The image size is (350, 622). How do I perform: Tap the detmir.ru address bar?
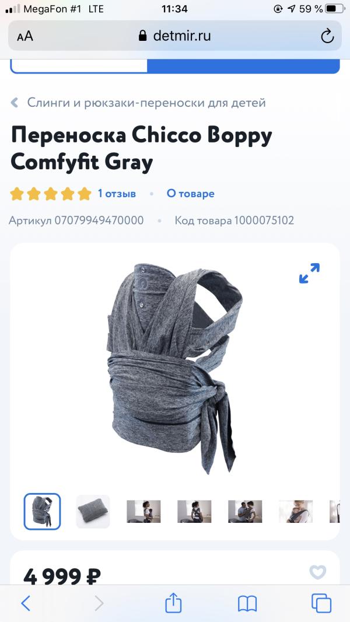pos(175,36)
